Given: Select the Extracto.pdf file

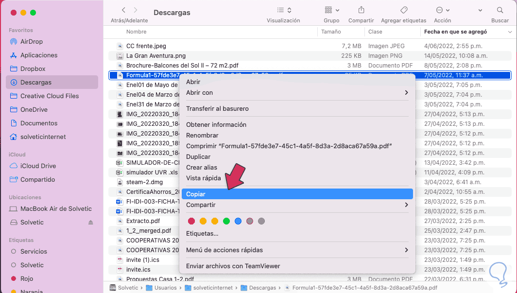Looking at the screenshot, I should point(143,221).
